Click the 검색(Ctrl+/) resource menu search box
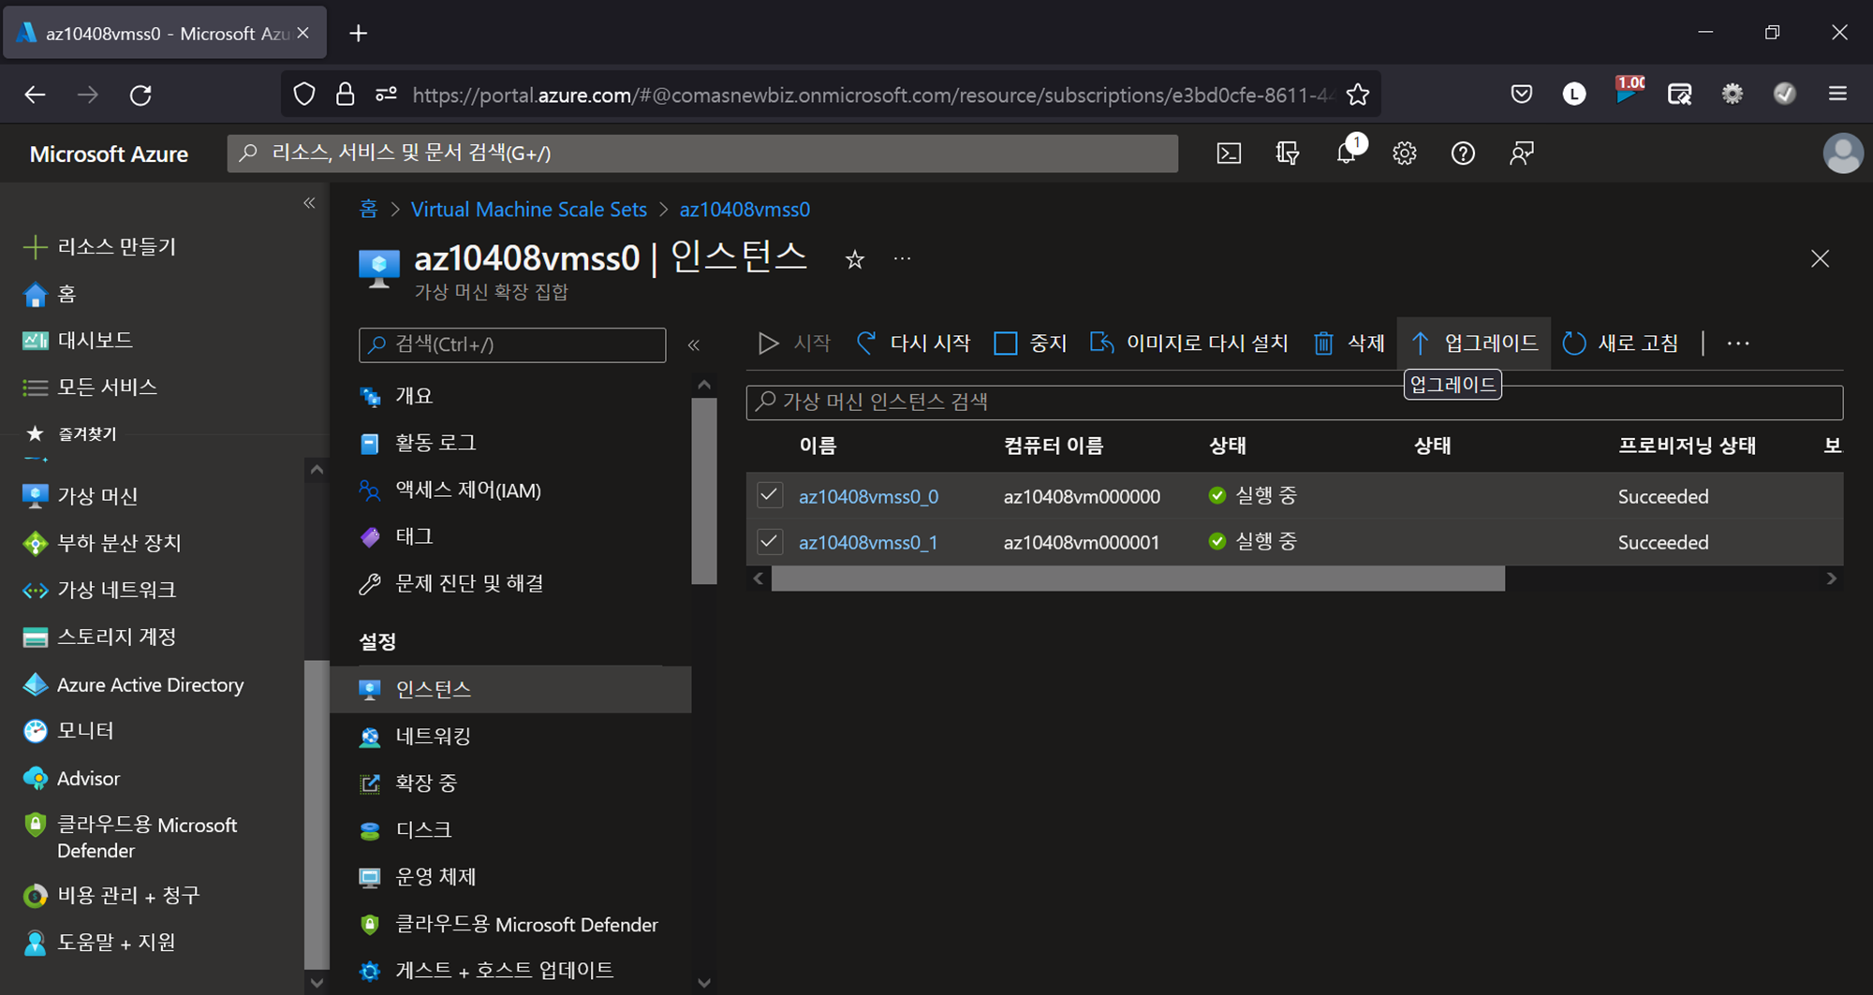The width and height of the screenshot is (1873, 995). click(x=512, y=344)
